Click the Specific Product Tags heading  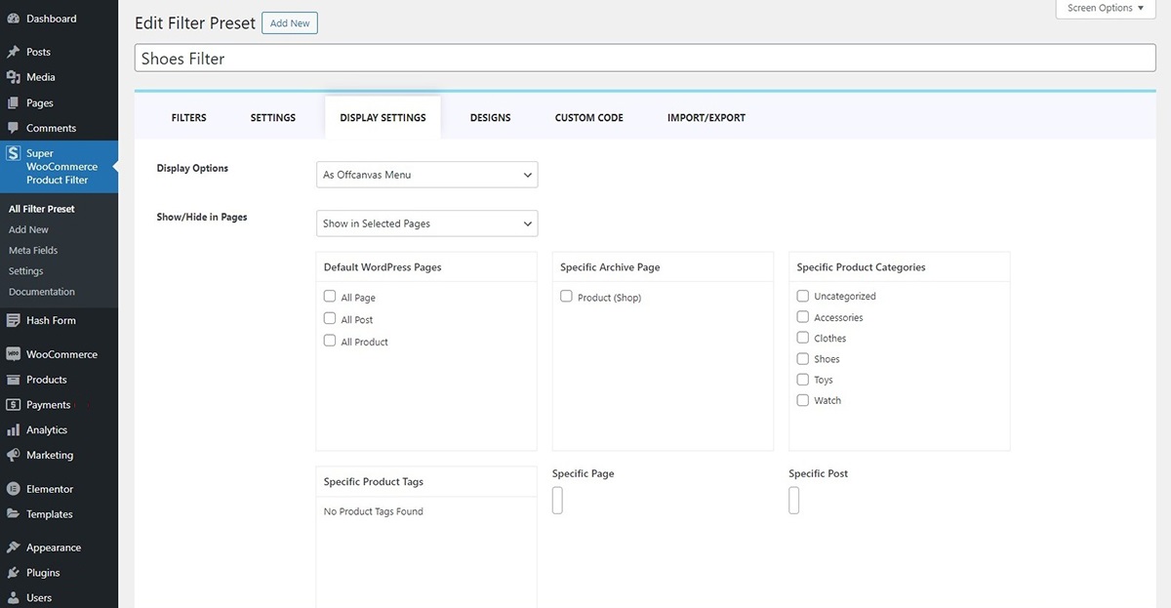coord(374,482)
